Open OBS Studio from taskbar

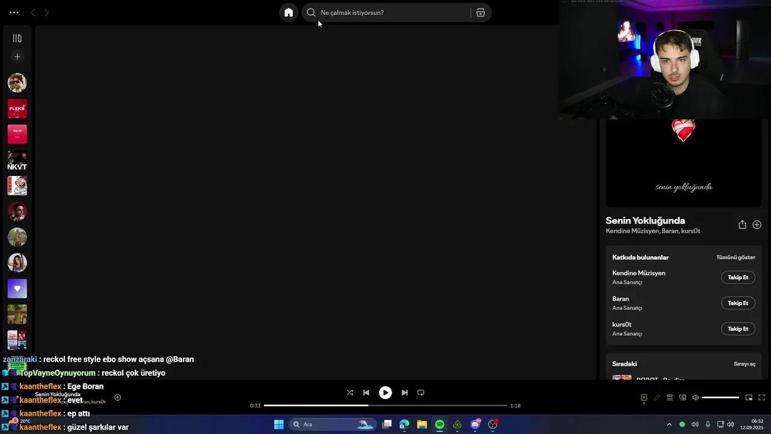[493, 424]
